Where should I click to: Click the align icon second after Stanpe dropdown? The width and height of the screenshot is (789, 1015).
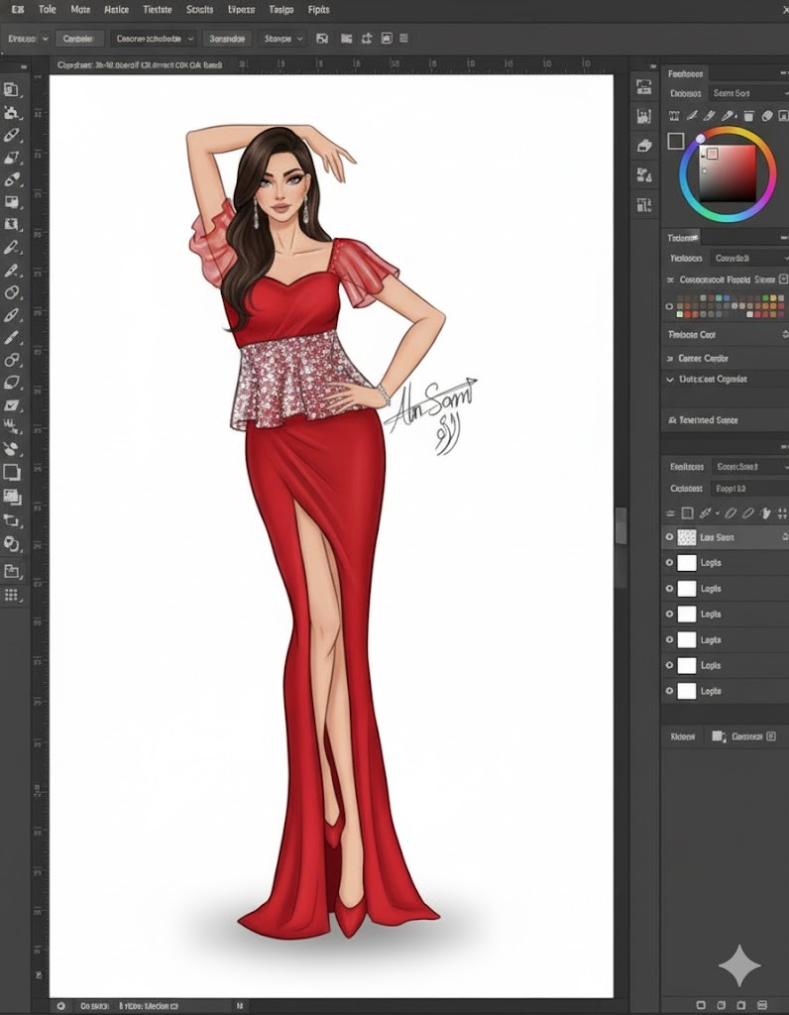point(346,39)
